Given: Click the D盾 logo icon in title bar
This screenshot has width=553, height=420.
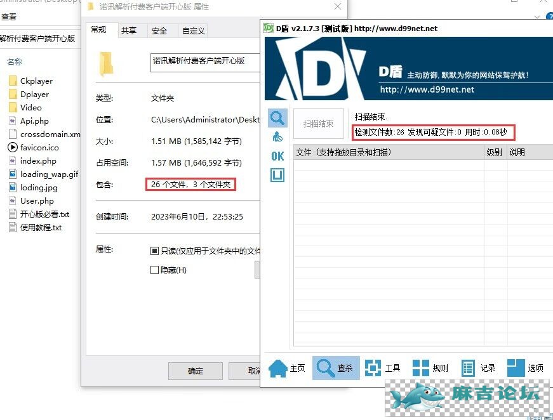Looking at the screenshot, I should click(x=269, y=28).
